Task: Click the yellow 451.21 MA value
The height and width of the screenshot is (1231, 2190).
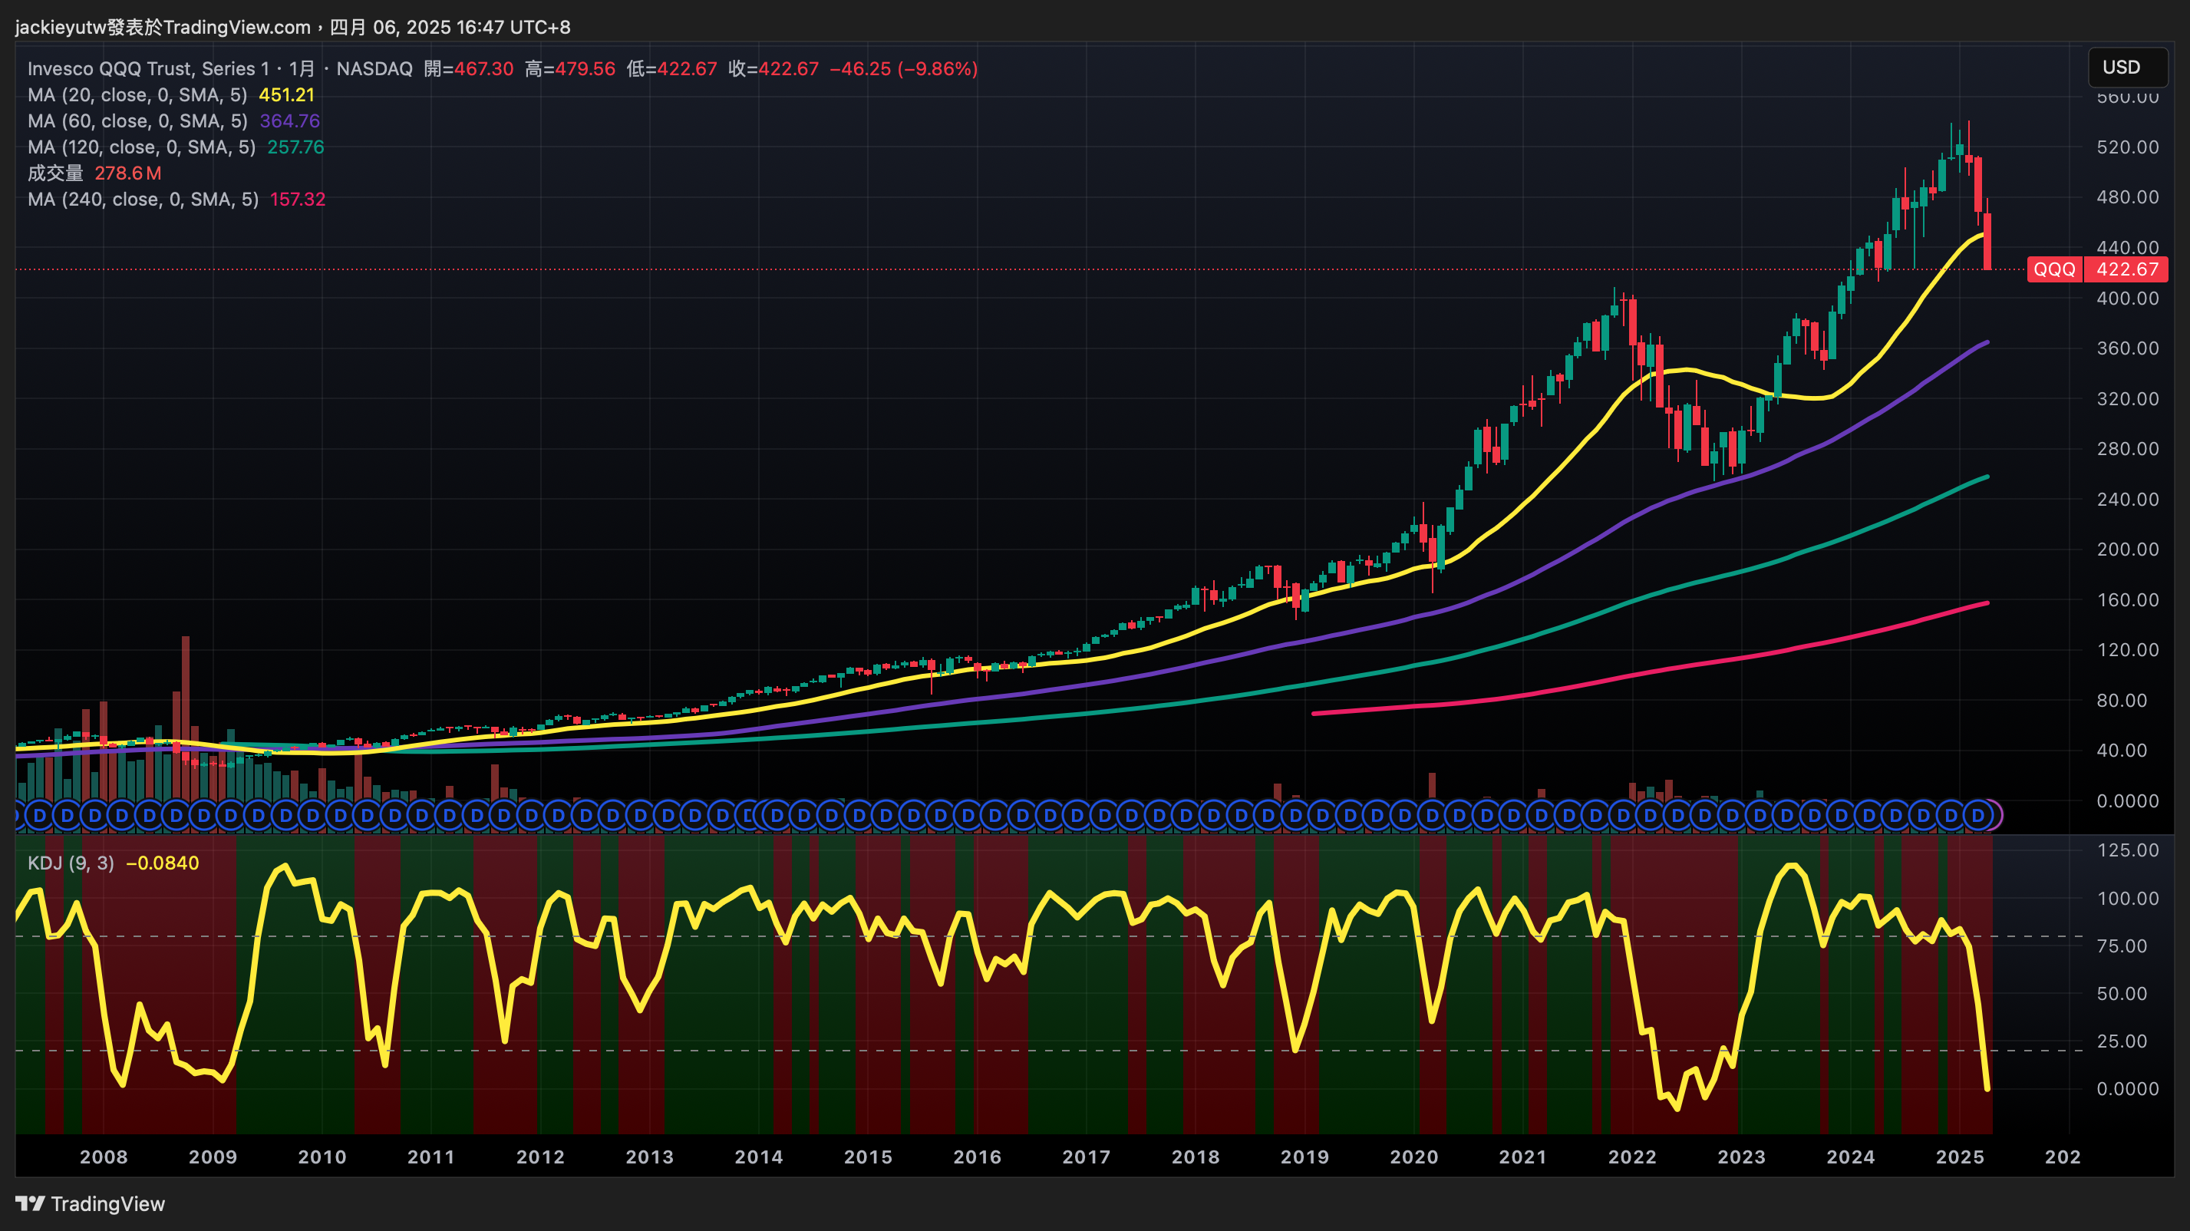Action: pos(286,95)
